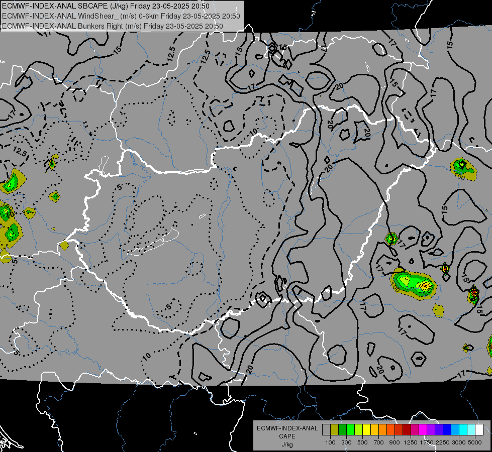
Task: Click the J/kg unit label in legend
Action: point(287,444)
